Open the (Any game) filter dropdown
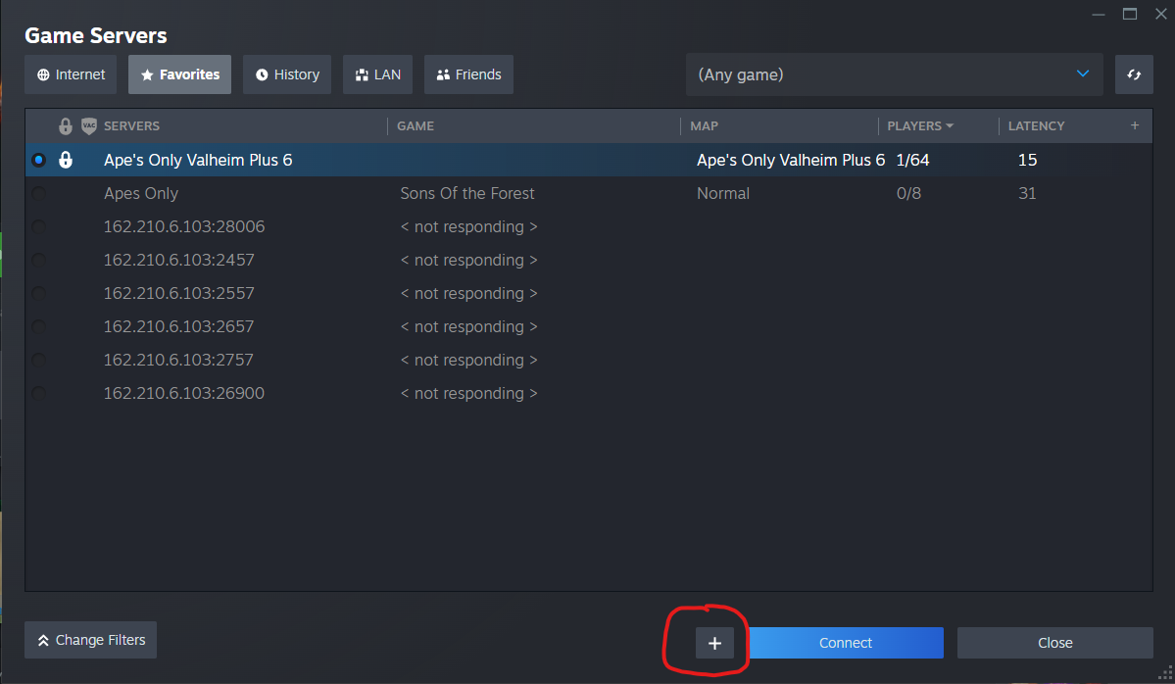The height and width of the screenshot is (684, 1175). (894, 74)
